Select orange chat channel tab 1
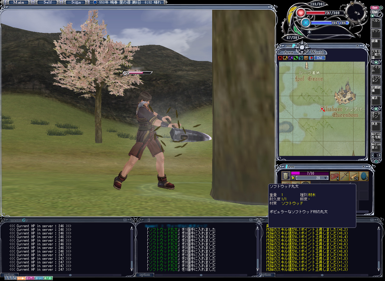The height and width of the screenshot is (281, 385). pyautogui.click(x=21, y=278)
